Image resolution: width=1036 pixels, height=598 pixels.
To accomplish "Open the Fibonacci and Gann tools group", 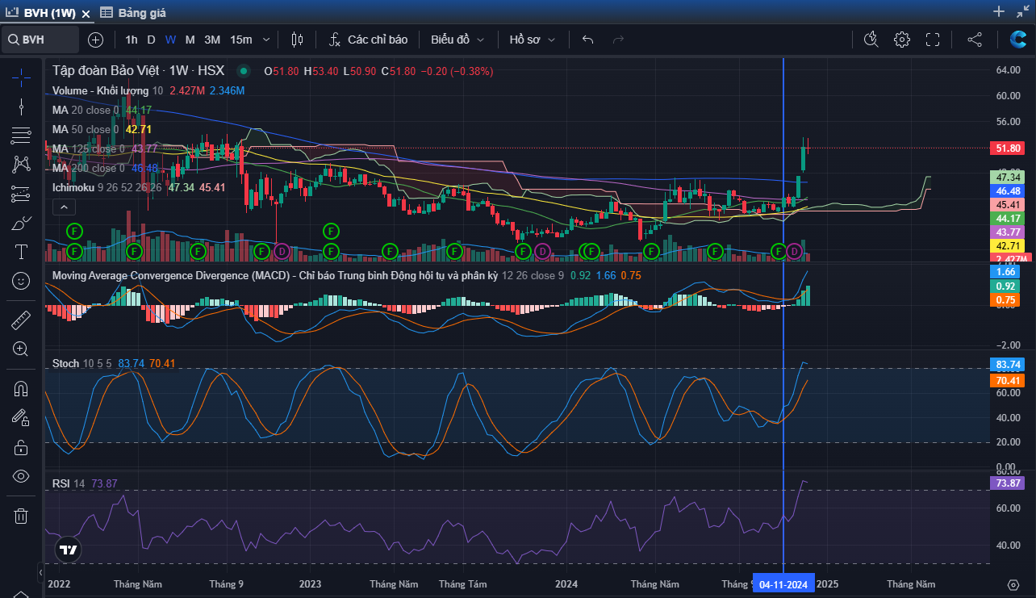I will click(x=21, y=136).
